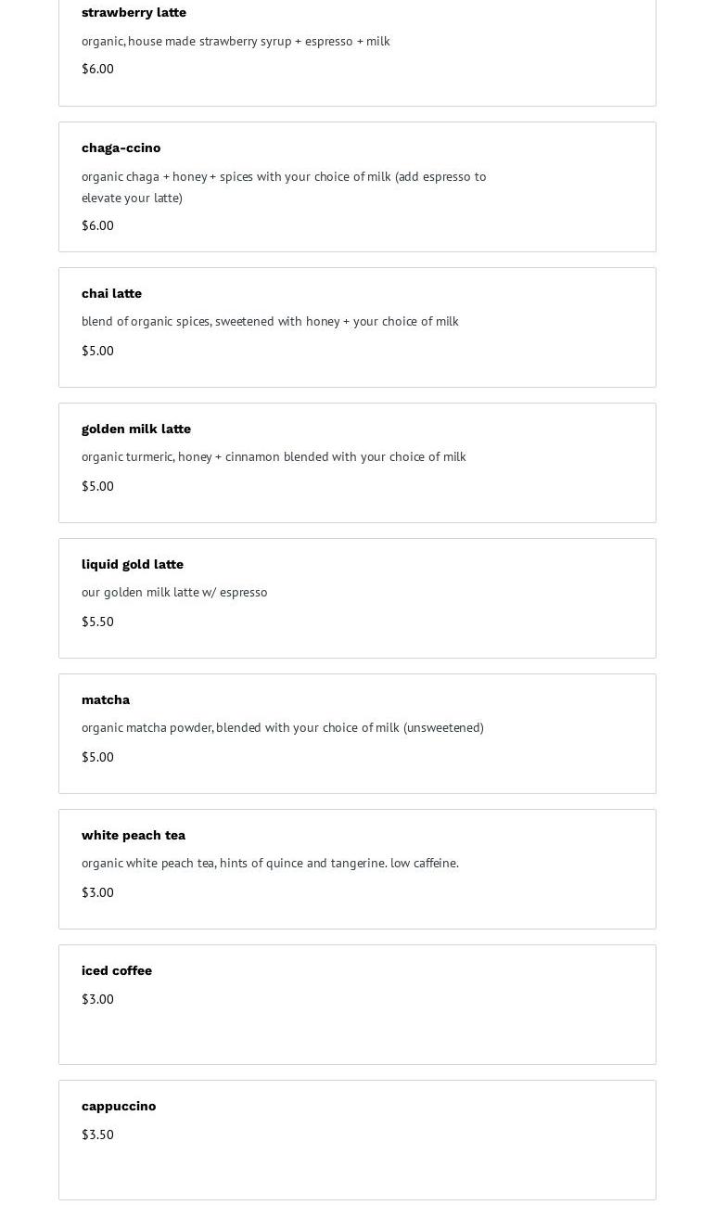Click the chai latte $5.00 price
The width and height of the screenshot is (714, 1205).
pos(97,351)
